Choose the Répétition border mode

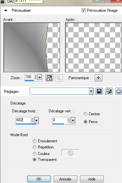[x=35, y=147]
